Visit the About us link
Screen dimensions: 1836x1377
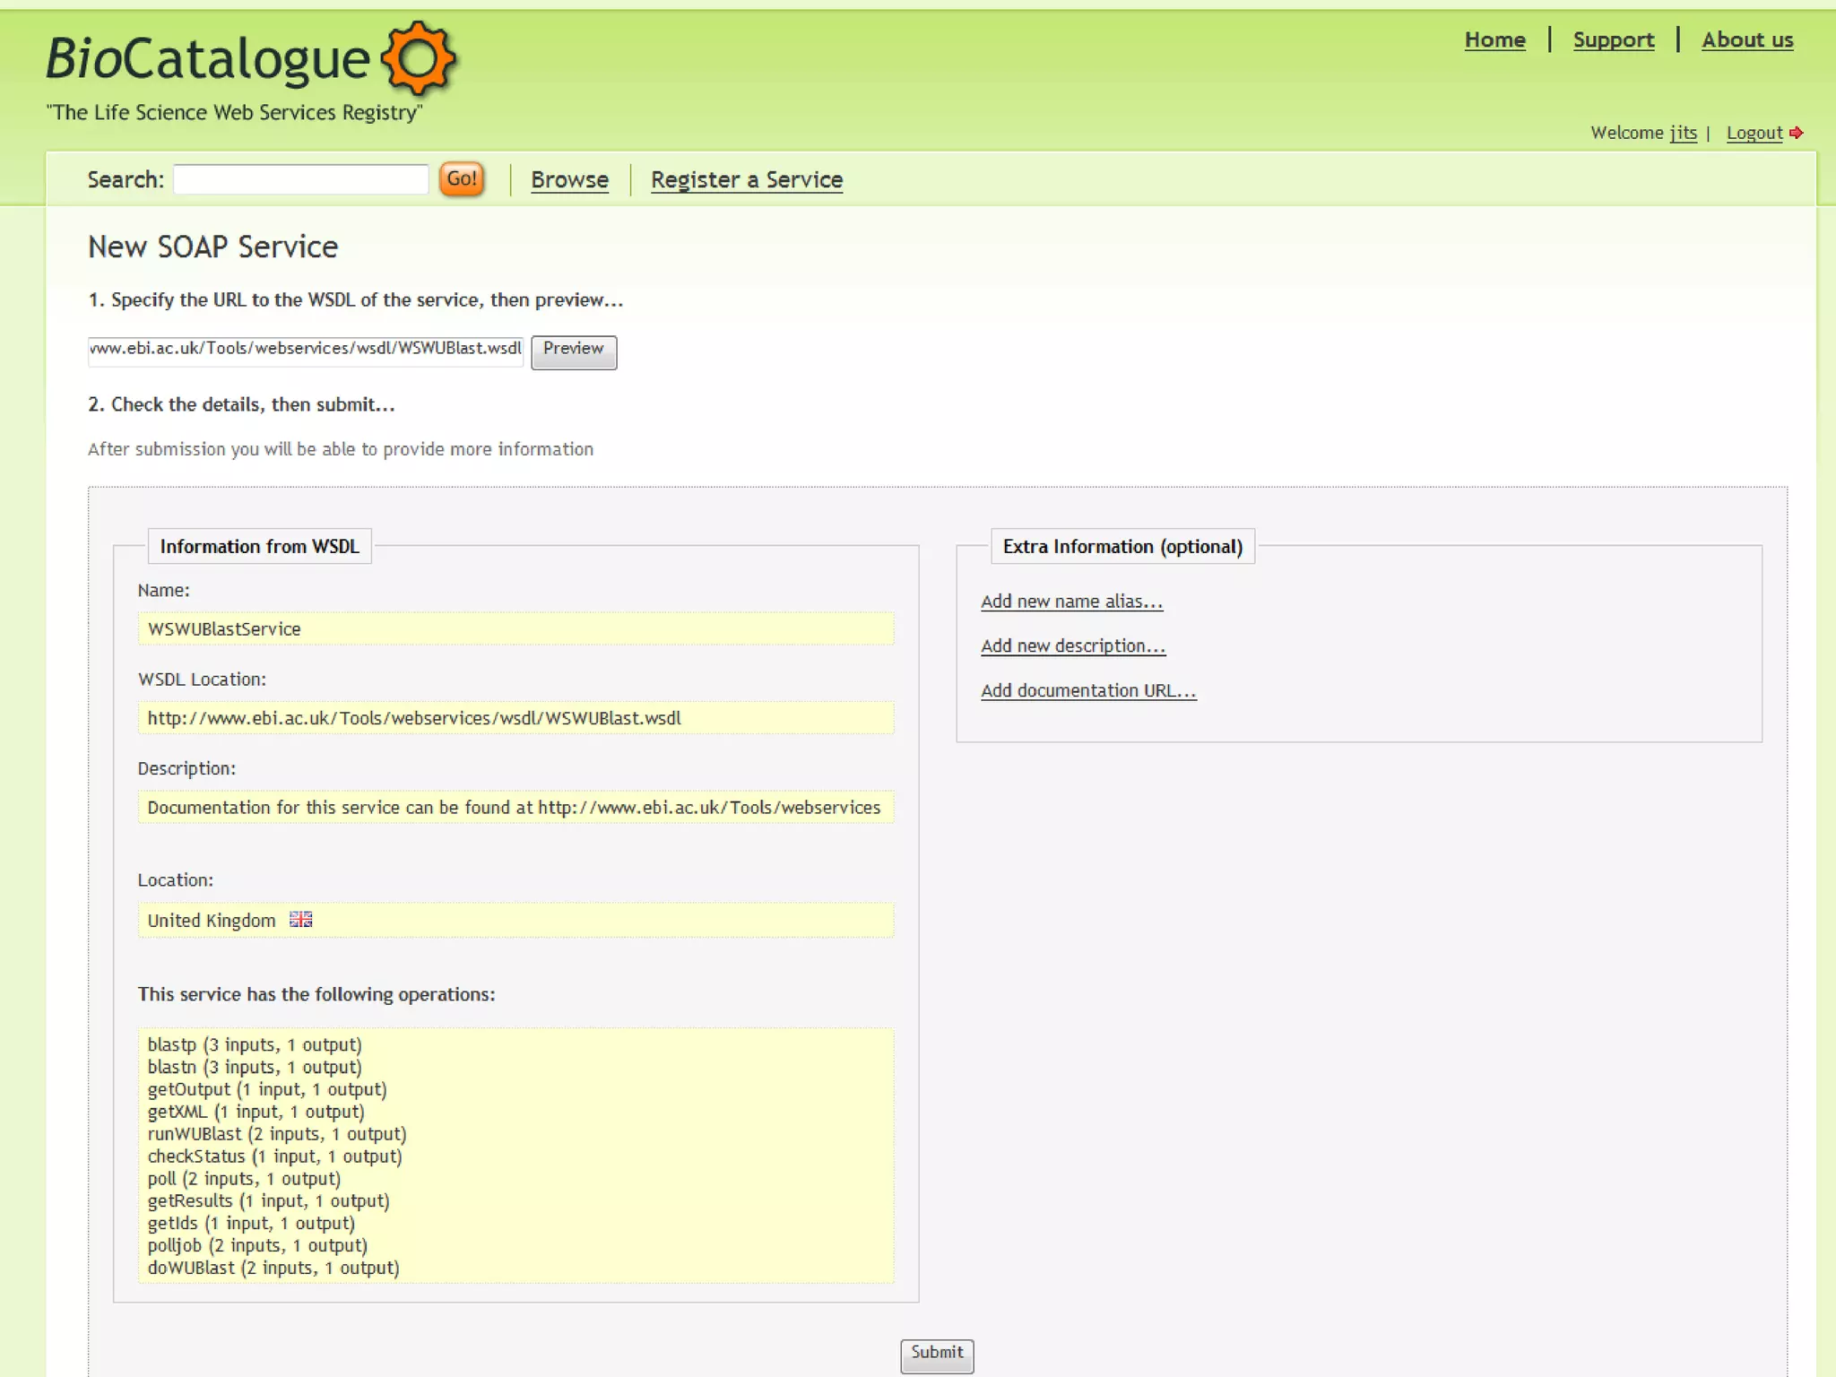click(x=1747, y=40)
